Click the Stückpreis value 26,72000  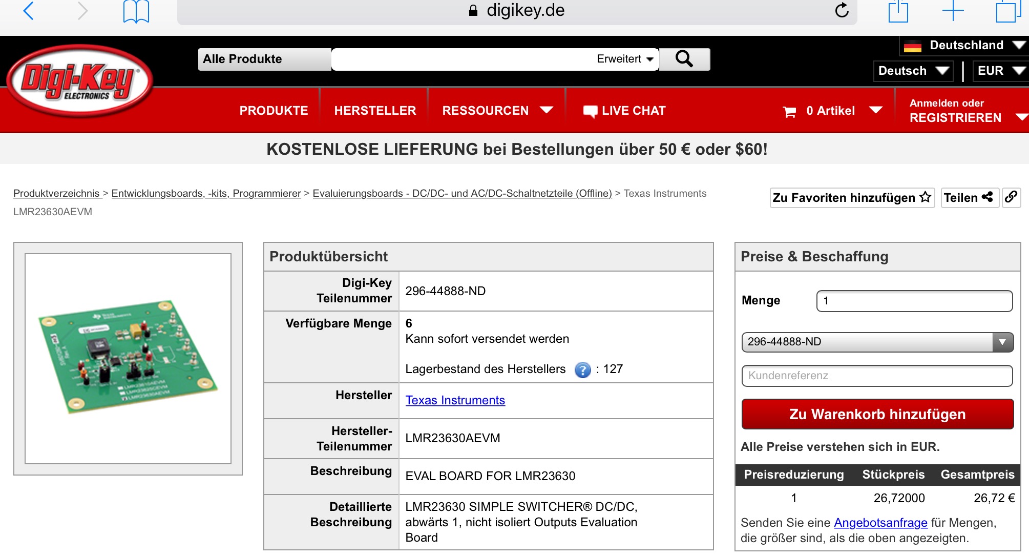[899, 498]
